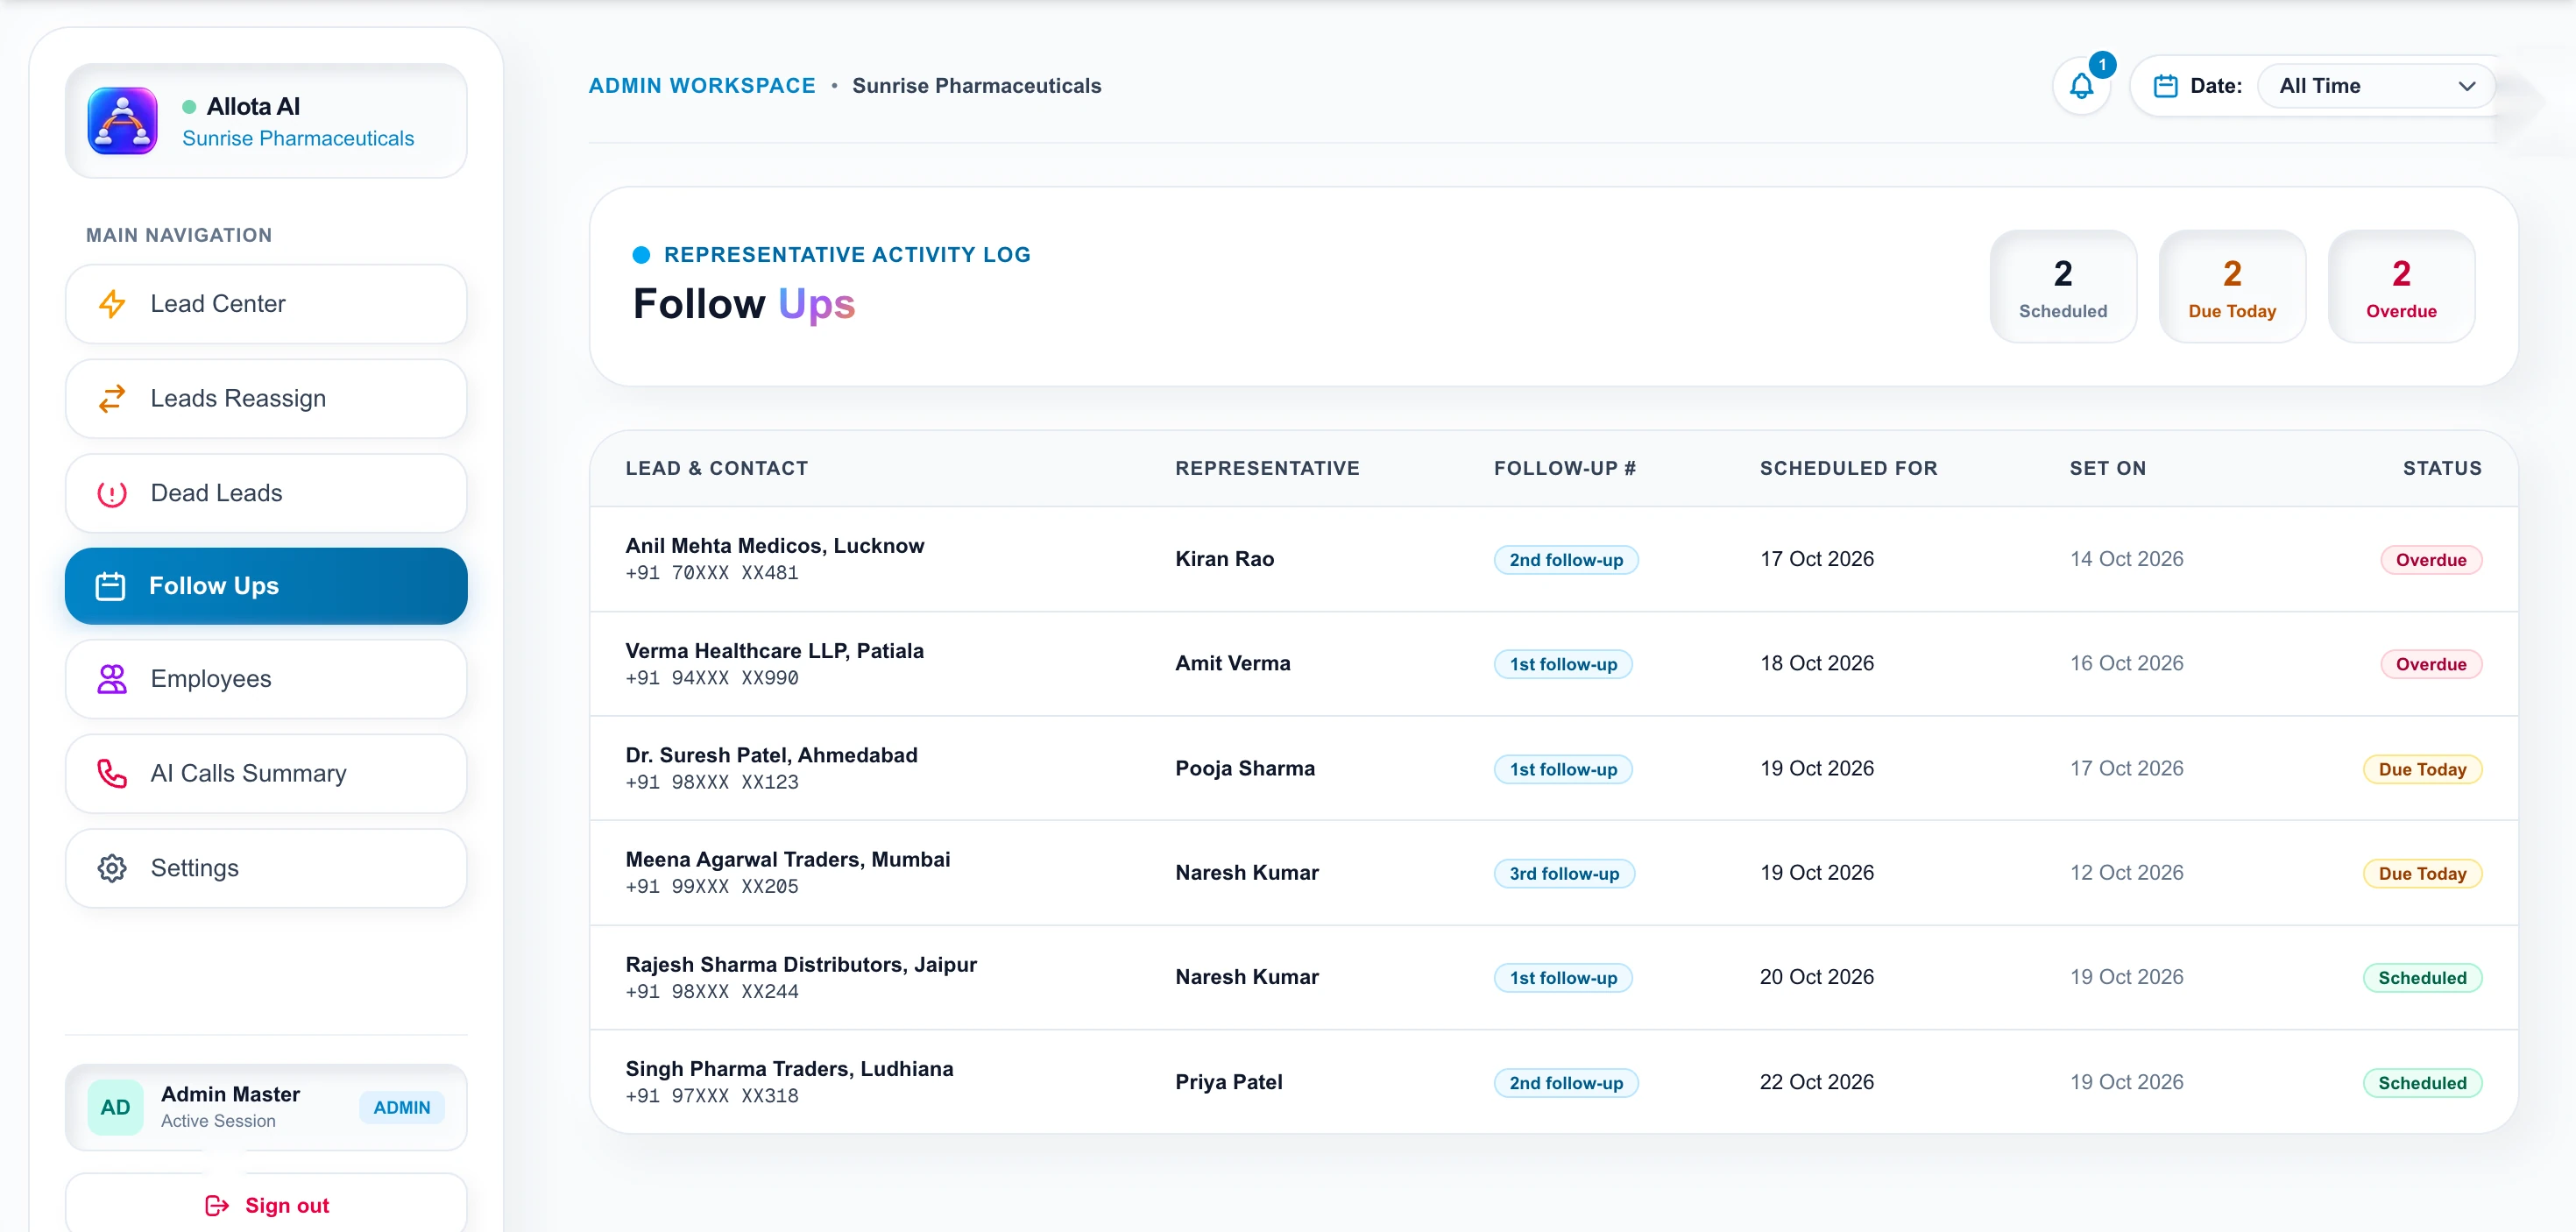Viewport: 2576px width, 1232px height.
Task: Open Dead Leads section
Action: [x=266, y=493]
